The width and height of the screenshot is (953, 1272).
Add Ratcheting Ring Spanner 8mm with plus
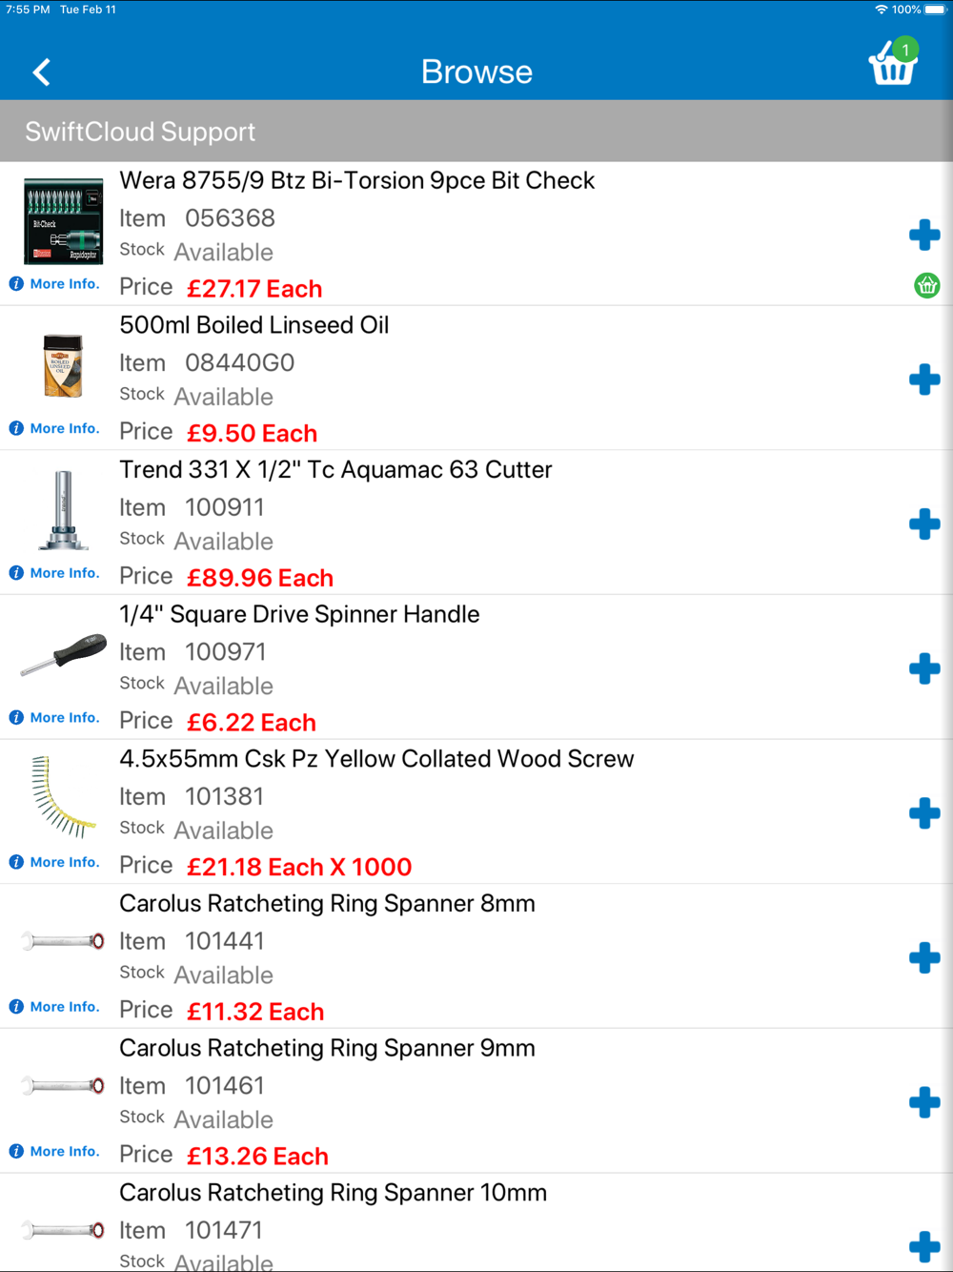click(924, 957)
